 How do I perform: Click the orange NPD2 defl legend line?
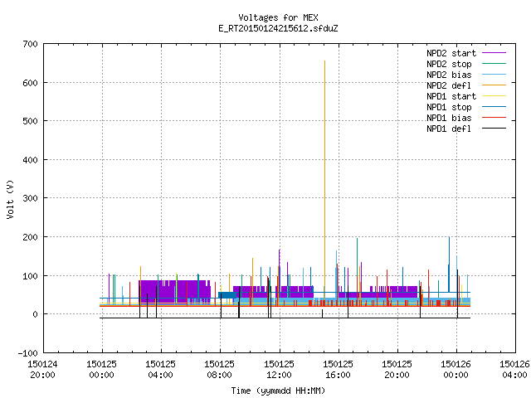tap(494, 85)
